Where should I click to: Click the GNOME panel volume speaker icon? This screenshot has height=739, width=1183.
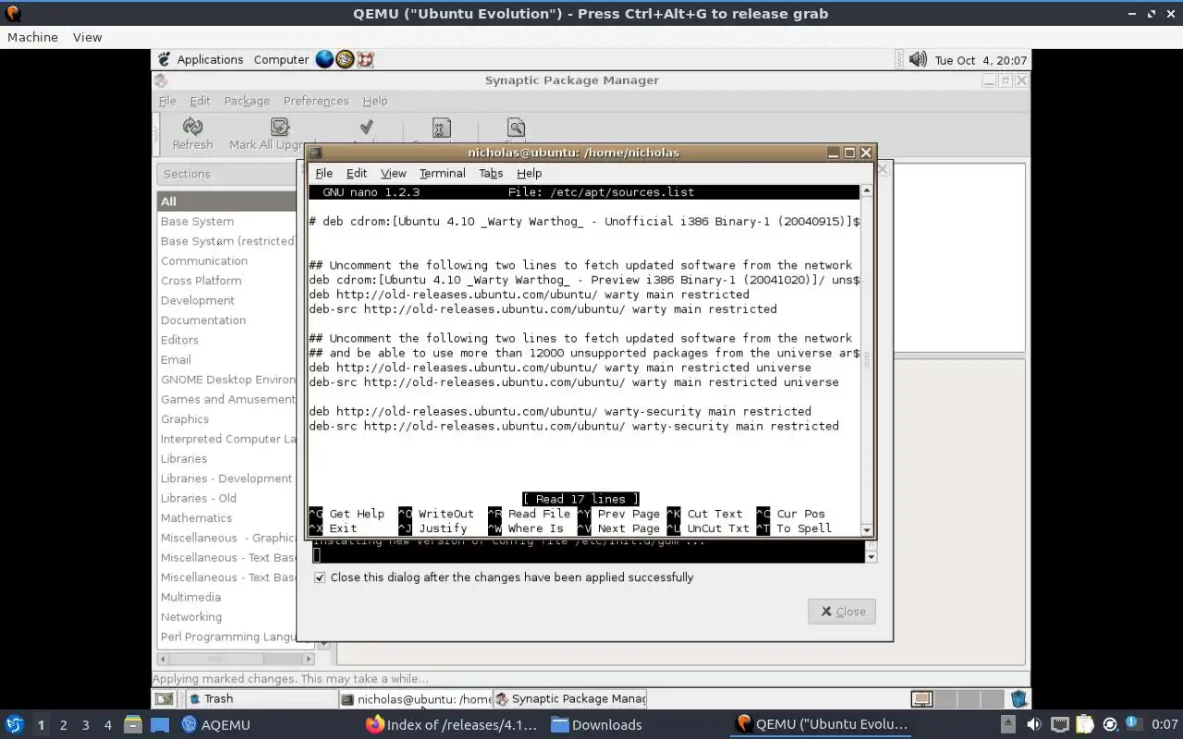[918, 59]
